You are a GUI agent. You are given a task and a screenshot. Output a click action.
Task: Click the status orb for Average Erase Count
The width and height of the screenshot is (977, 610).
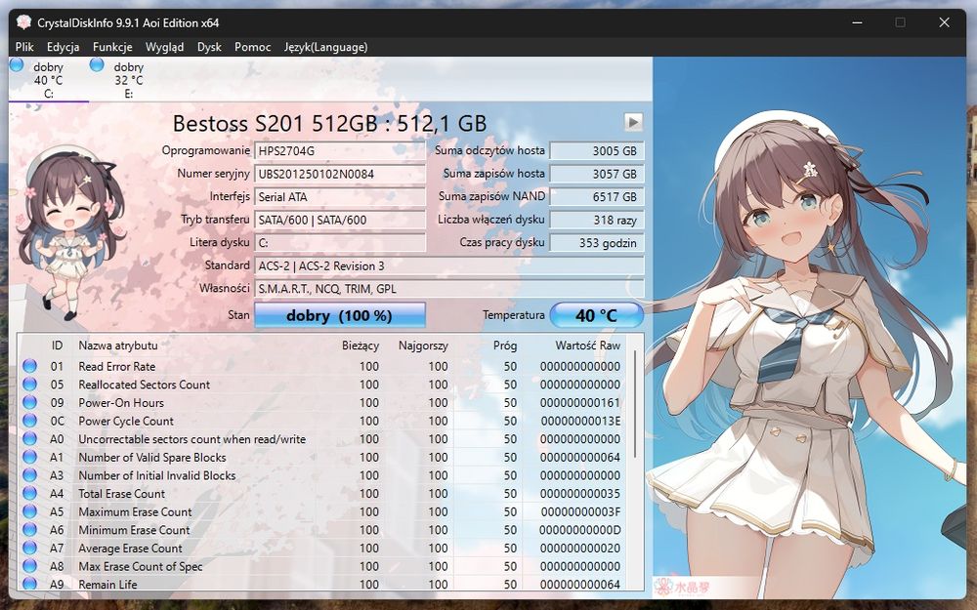tap(29, 548)
